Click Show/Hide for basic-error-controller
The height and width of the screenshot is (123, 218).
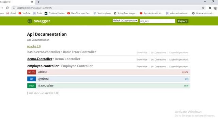[142, 53]
